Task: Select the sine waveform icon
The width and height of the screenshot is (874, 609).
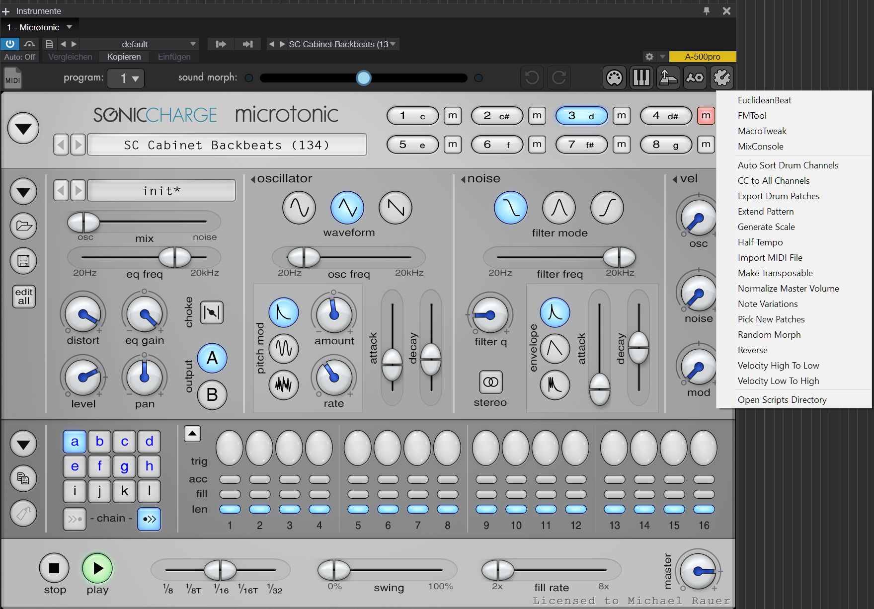Action: click(x=299, y=208)
